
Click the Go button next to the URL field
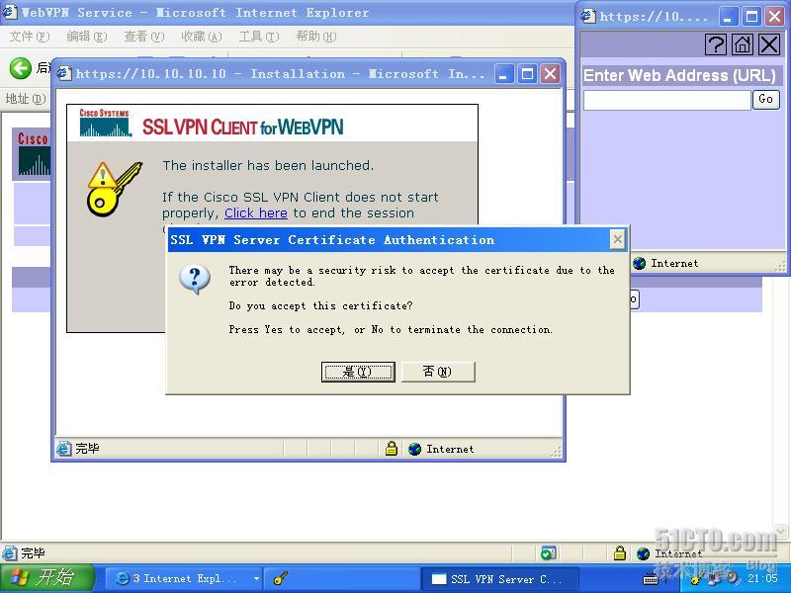coord(765,100)
